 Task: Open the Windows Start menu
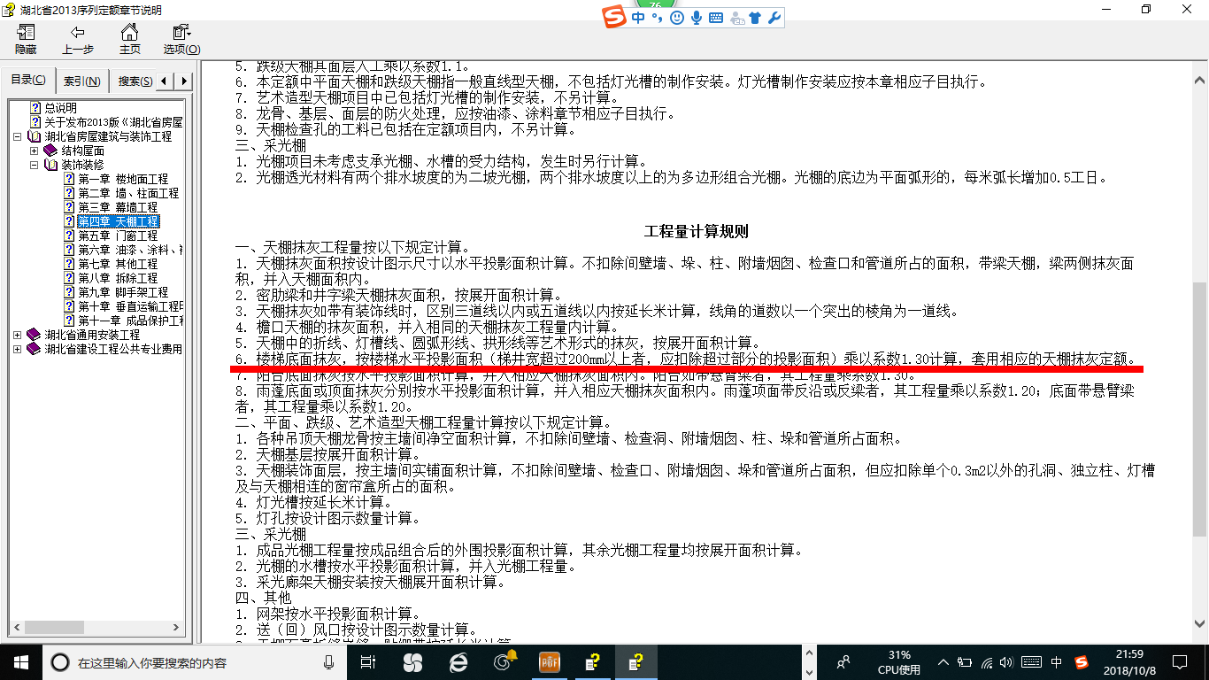[x=20, y=661]
